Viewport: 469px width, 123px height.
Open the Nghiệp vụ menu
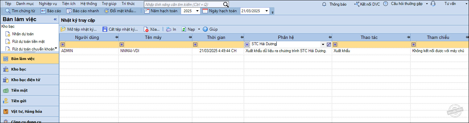click(48, 4)
